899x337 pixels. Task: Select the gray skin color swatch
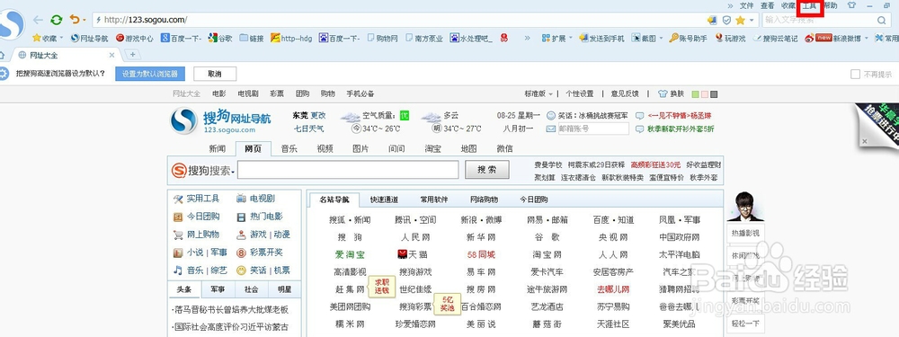(x=714, y=94)
